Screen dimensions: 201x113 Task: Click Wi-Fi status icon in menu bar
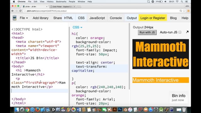click(x=177, y=2)
